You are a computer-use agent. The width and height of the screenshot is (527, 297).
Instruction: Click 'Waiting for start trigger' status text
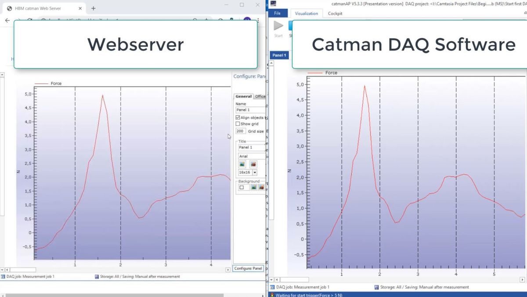click(x=309, y=295)
